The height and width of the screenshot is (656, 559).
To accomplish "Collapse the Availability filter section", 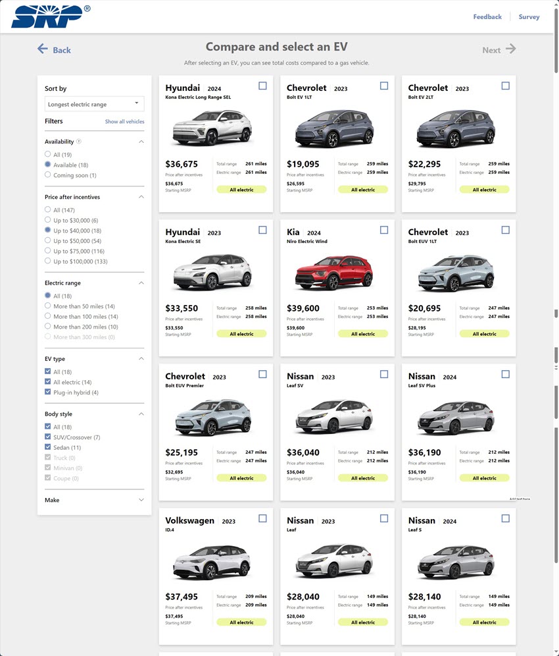I will pyautogui.click(x=140, y=141).
